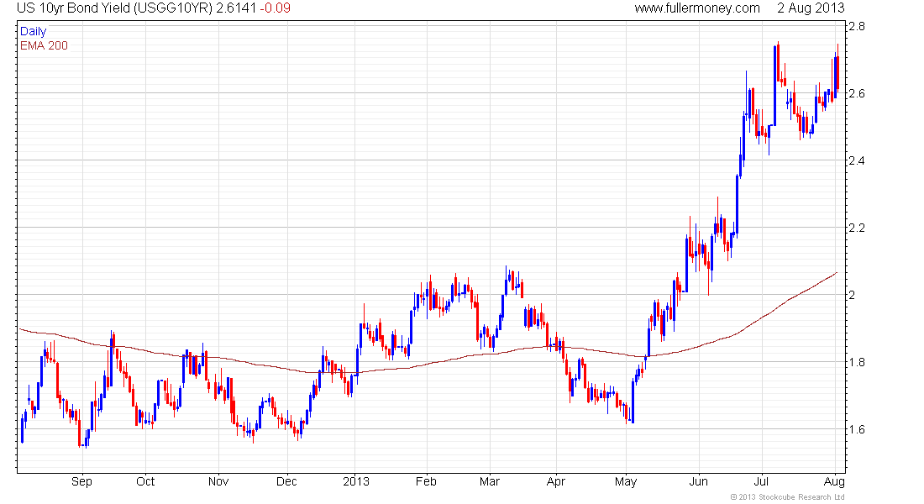
Task: Click the 2.2 y-axis label
Action: 856,228
